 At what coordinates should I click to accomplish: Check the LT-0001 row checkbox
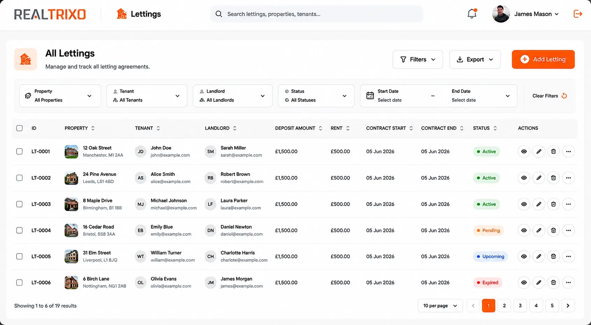tap(20, 151)
